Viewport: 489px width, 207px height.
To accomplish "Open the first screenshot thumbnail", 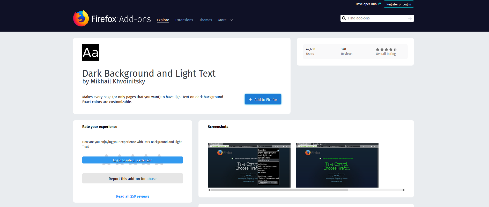I will point(249,165).
